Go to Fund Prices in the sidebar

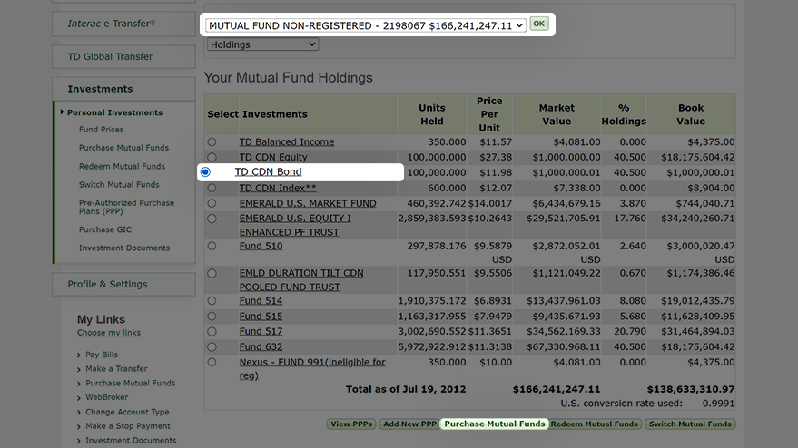[x=102, y=130]
